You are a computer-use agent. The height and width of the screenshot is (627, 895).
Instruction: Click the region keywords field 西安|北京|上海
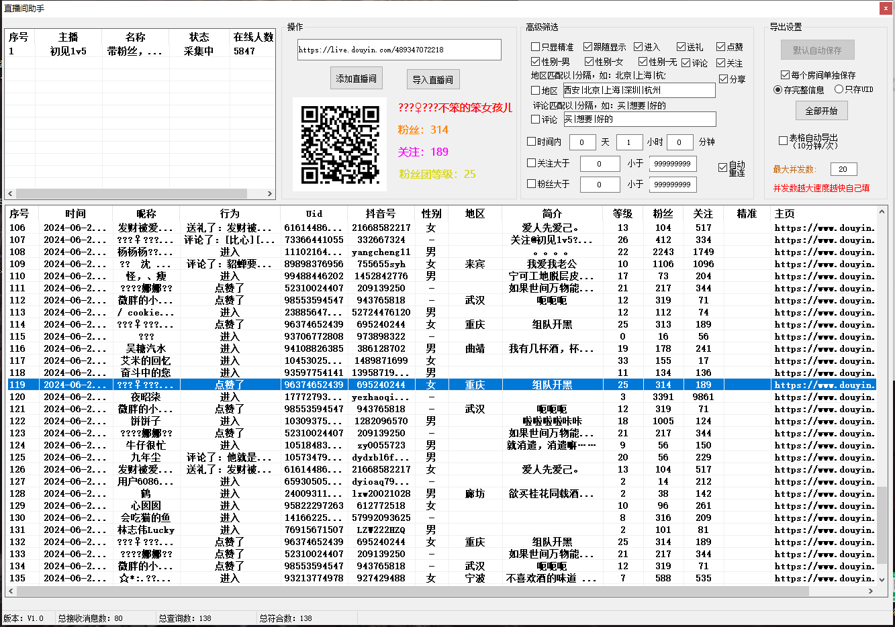[639, 90]
